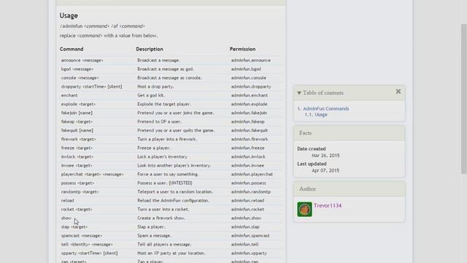467x263 pixels.
Task: Select the "xpparty <startTime> [silent]" cell
Action: (x=89, y=254)
